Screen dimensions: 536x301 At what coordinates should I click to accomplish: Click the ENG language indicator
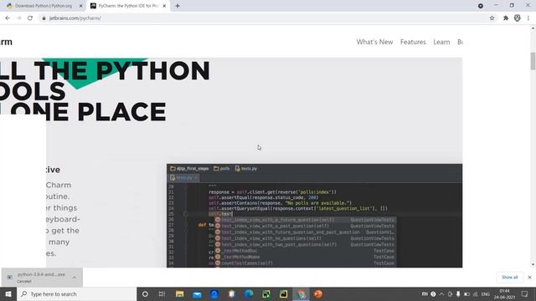pyautogui.click(x=486, y=293)
